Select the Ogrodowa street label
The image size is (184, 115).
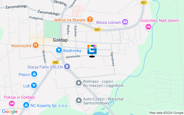point(112,59)
